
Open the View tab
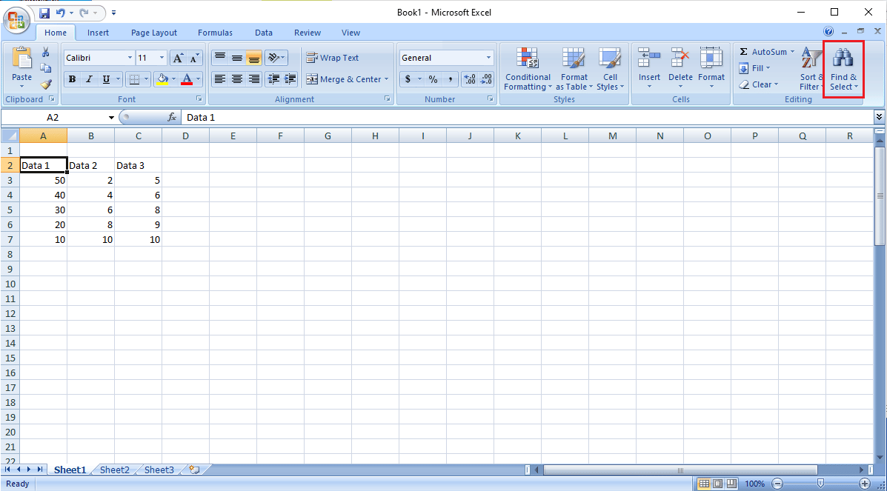pyautogui.click(x=351, y=33)
